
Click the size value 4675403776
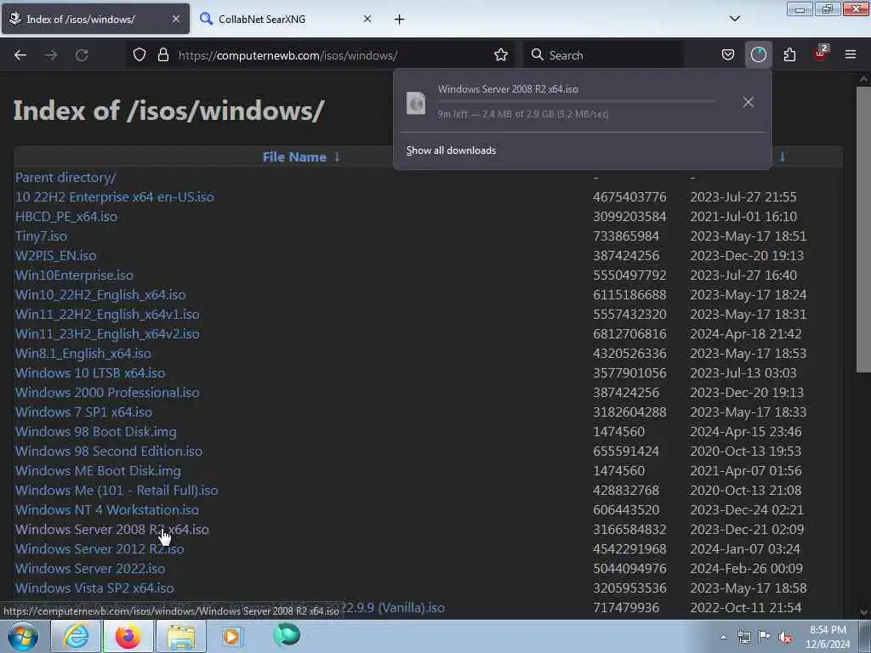pos(629,197)
